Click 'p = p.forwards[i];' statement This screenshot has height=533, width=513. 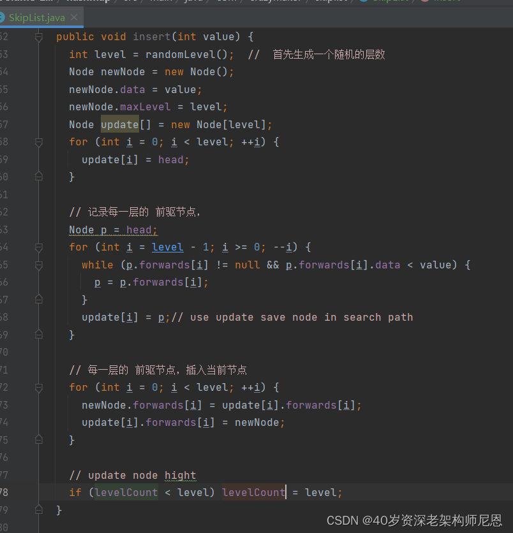tap(151, 282)
